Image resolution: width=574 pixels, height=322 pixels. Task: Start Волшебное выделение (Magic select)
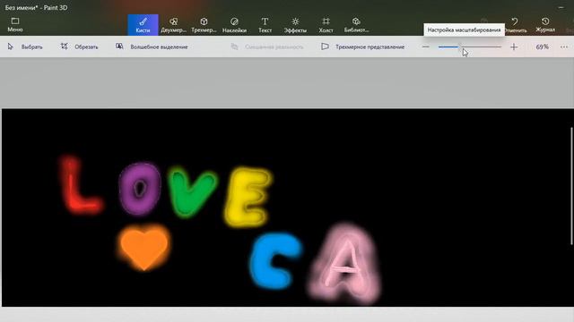pyautogui.click(x=152, y=47)
